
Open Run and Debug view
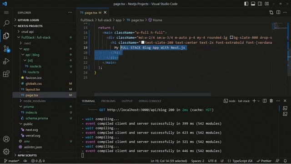(6, 61)
